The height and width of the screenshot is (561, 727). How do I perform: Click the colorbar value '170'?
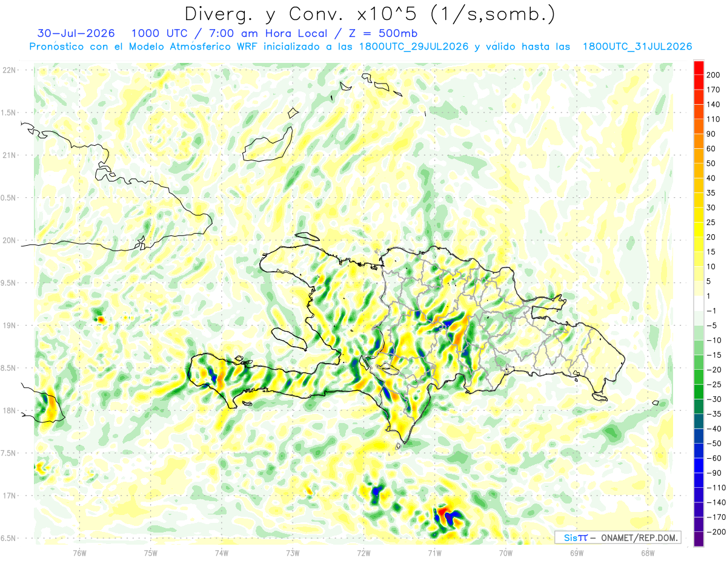click(713, 90)
